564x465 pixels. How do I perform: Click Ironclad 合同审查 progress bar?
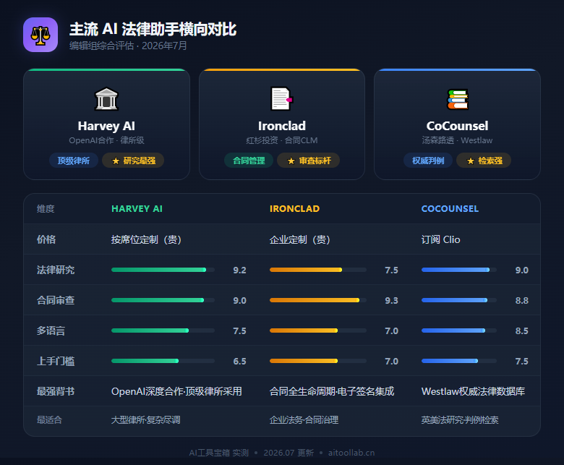[318, 300]
